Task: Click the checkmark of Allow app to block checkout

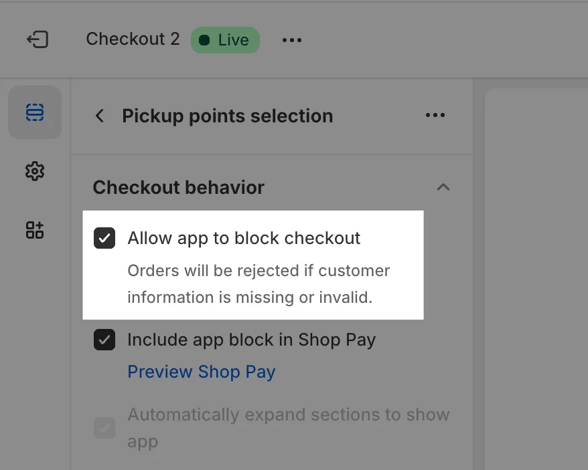Action: point(104,238)
